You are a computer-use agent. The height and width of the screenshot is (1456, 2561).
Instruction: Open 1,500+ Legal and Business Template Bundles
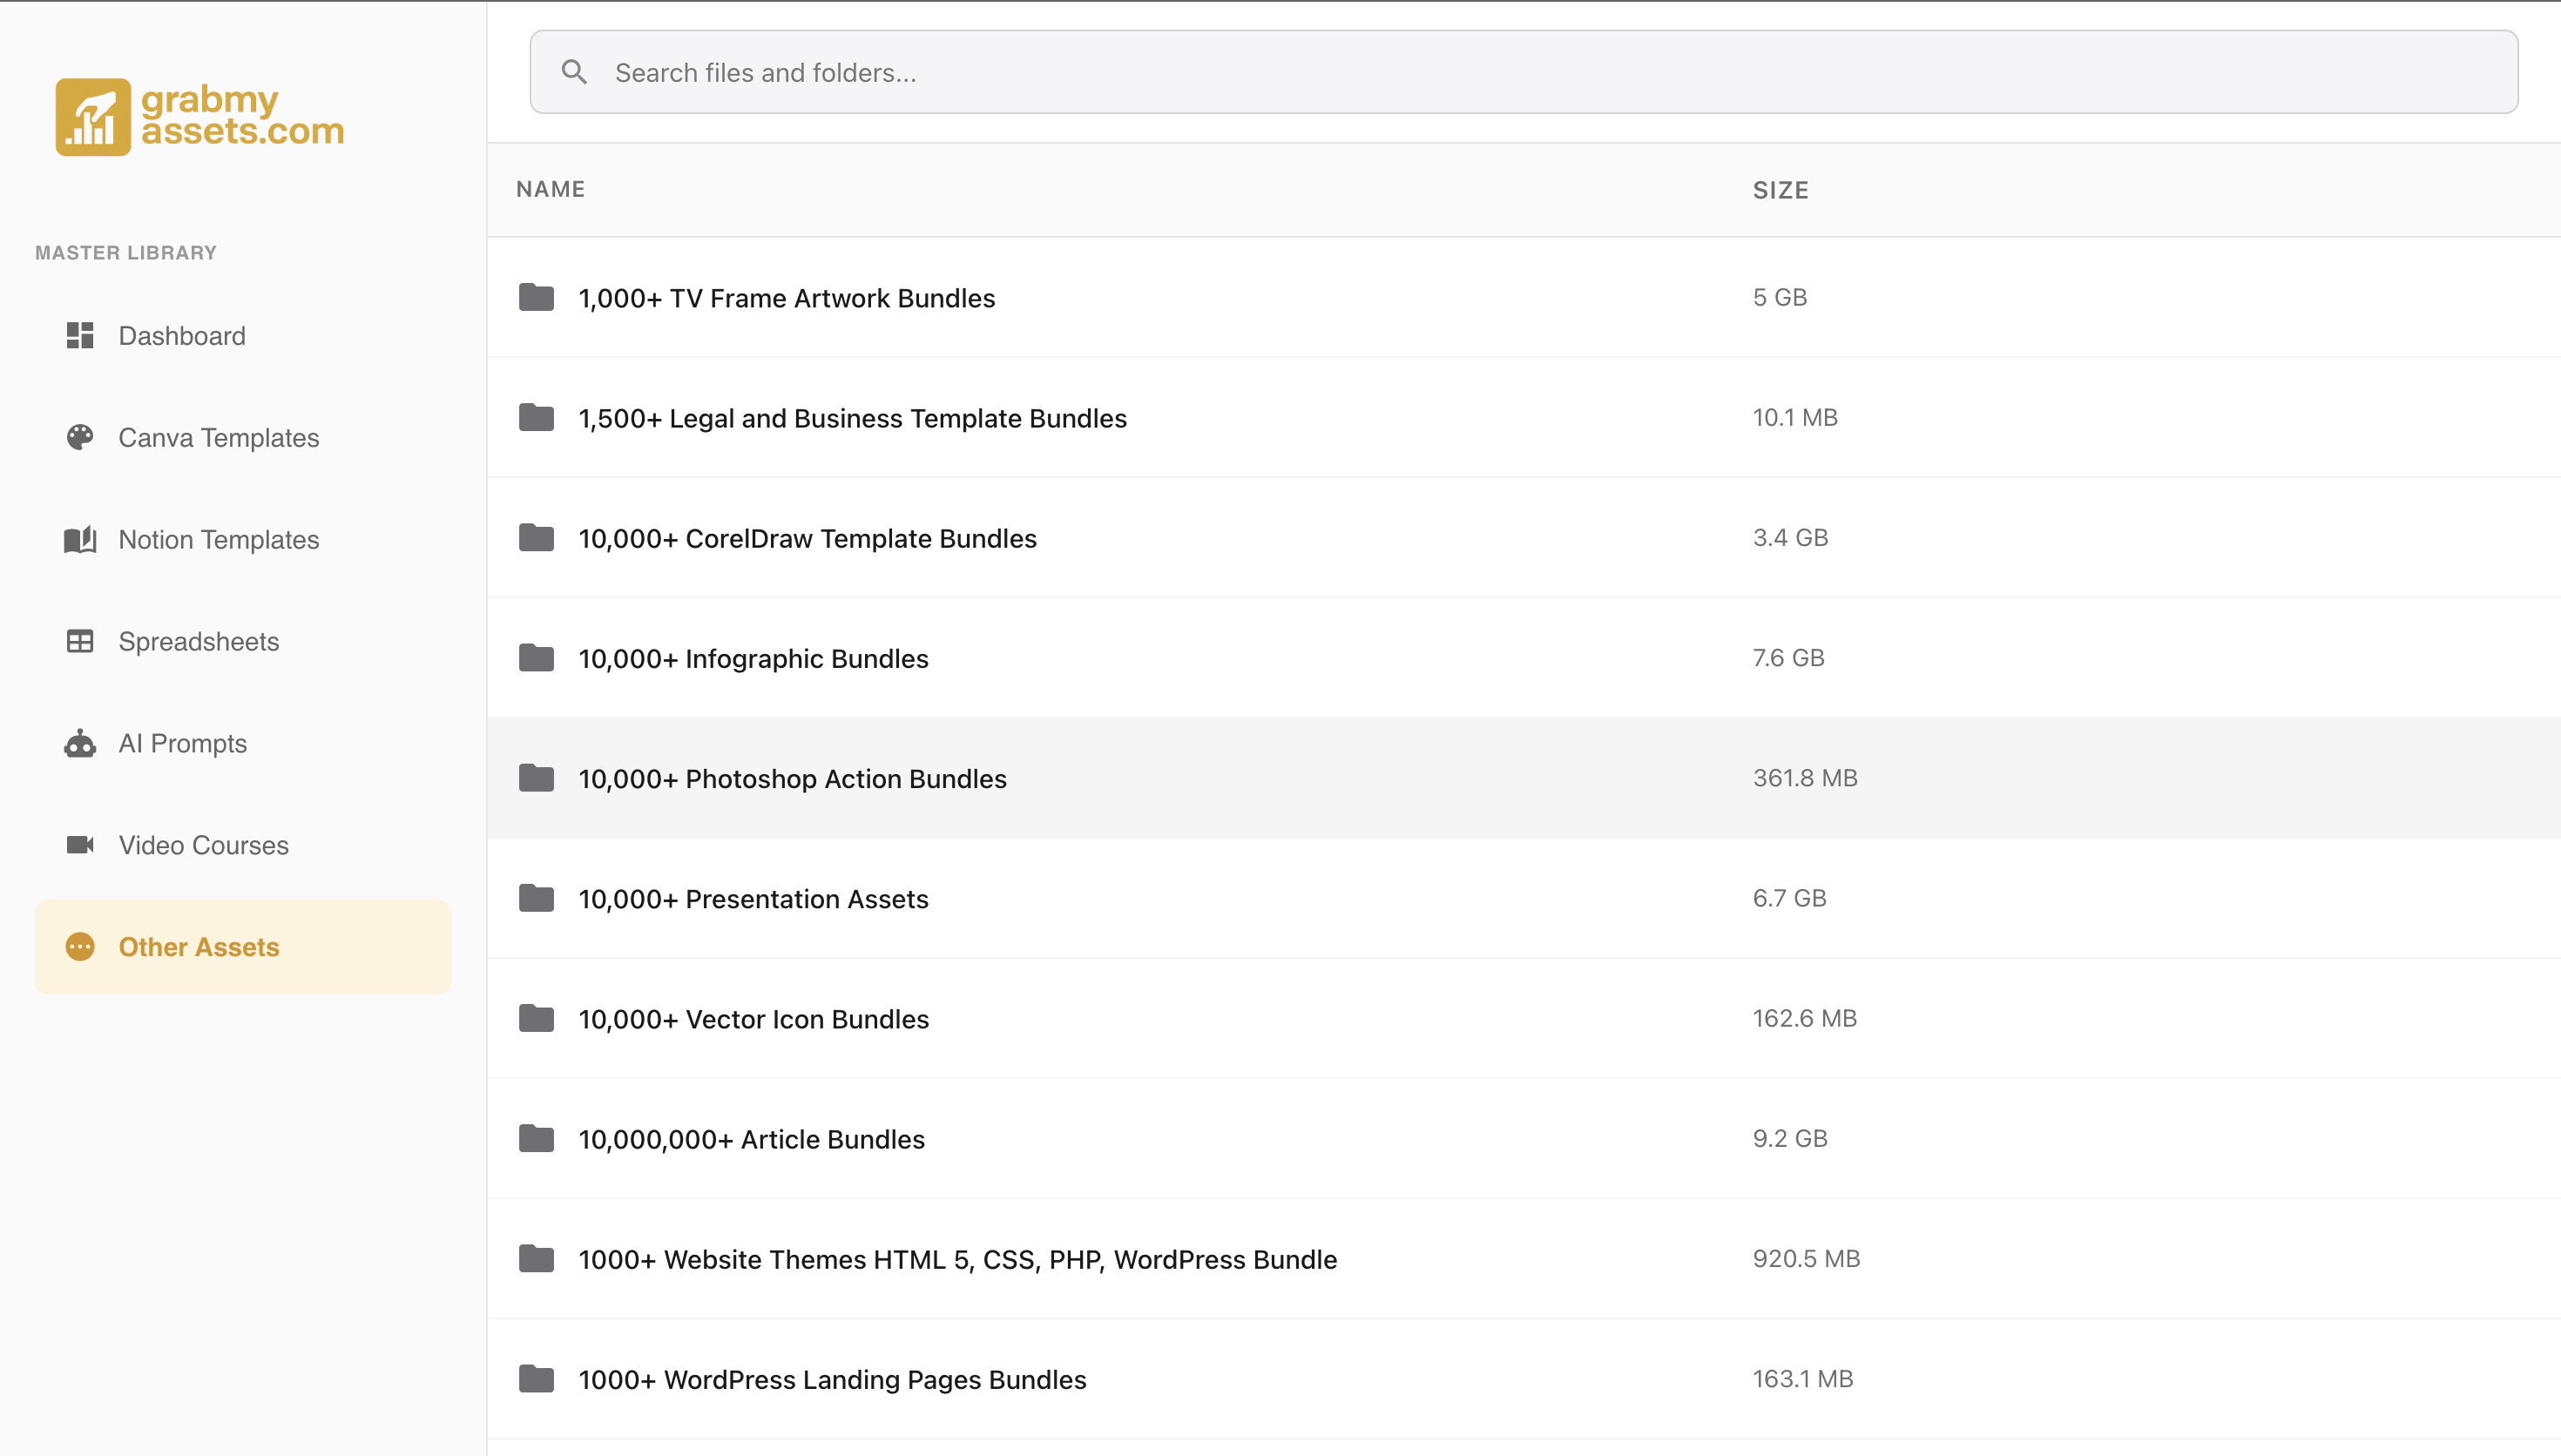pyautogui.click(x=852, y=418)
